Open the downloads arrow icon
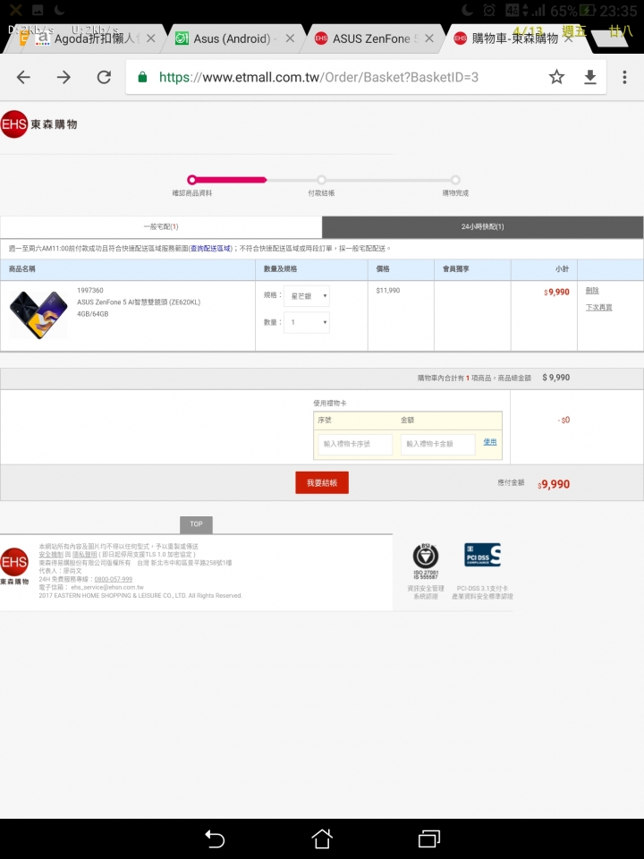Viewport: 644px width, 859px height. click(589, 77)
